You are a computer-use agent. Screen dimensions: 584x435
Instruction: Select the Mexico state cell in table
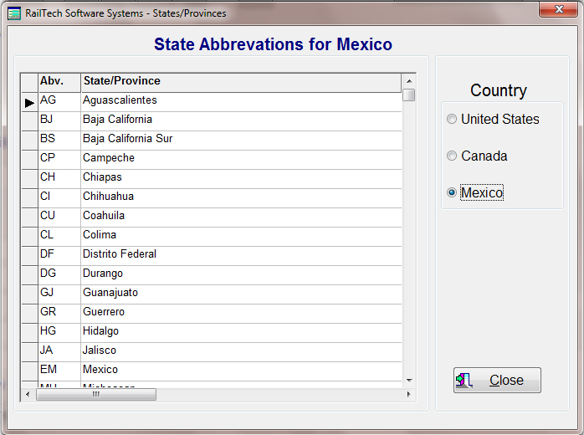(241, 371)
